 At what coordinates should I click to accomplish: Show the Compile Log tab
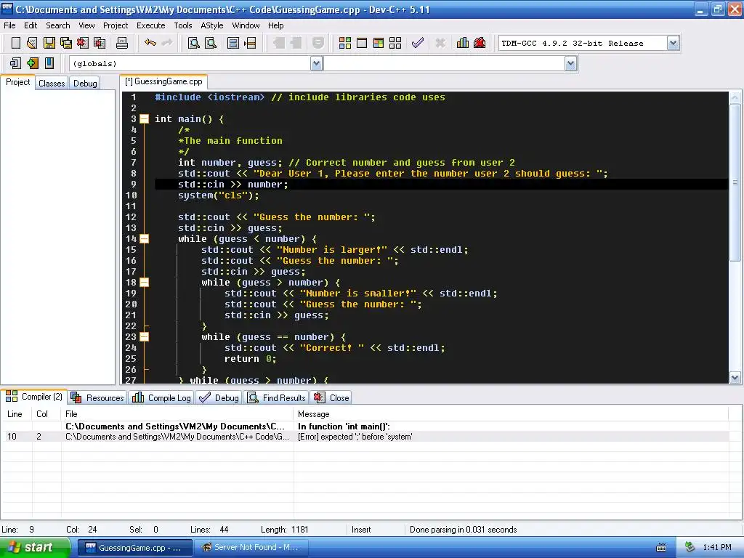[162, 397]
